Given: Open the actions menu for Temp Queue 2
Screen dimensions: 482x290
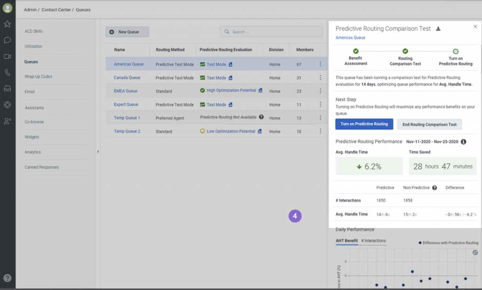Looking at the screenshot, I should tap(320, 131).
